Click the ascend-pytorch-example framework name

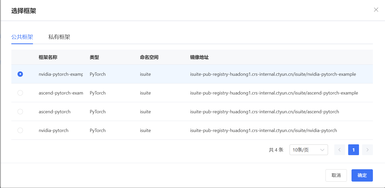[x=61, y=93]
